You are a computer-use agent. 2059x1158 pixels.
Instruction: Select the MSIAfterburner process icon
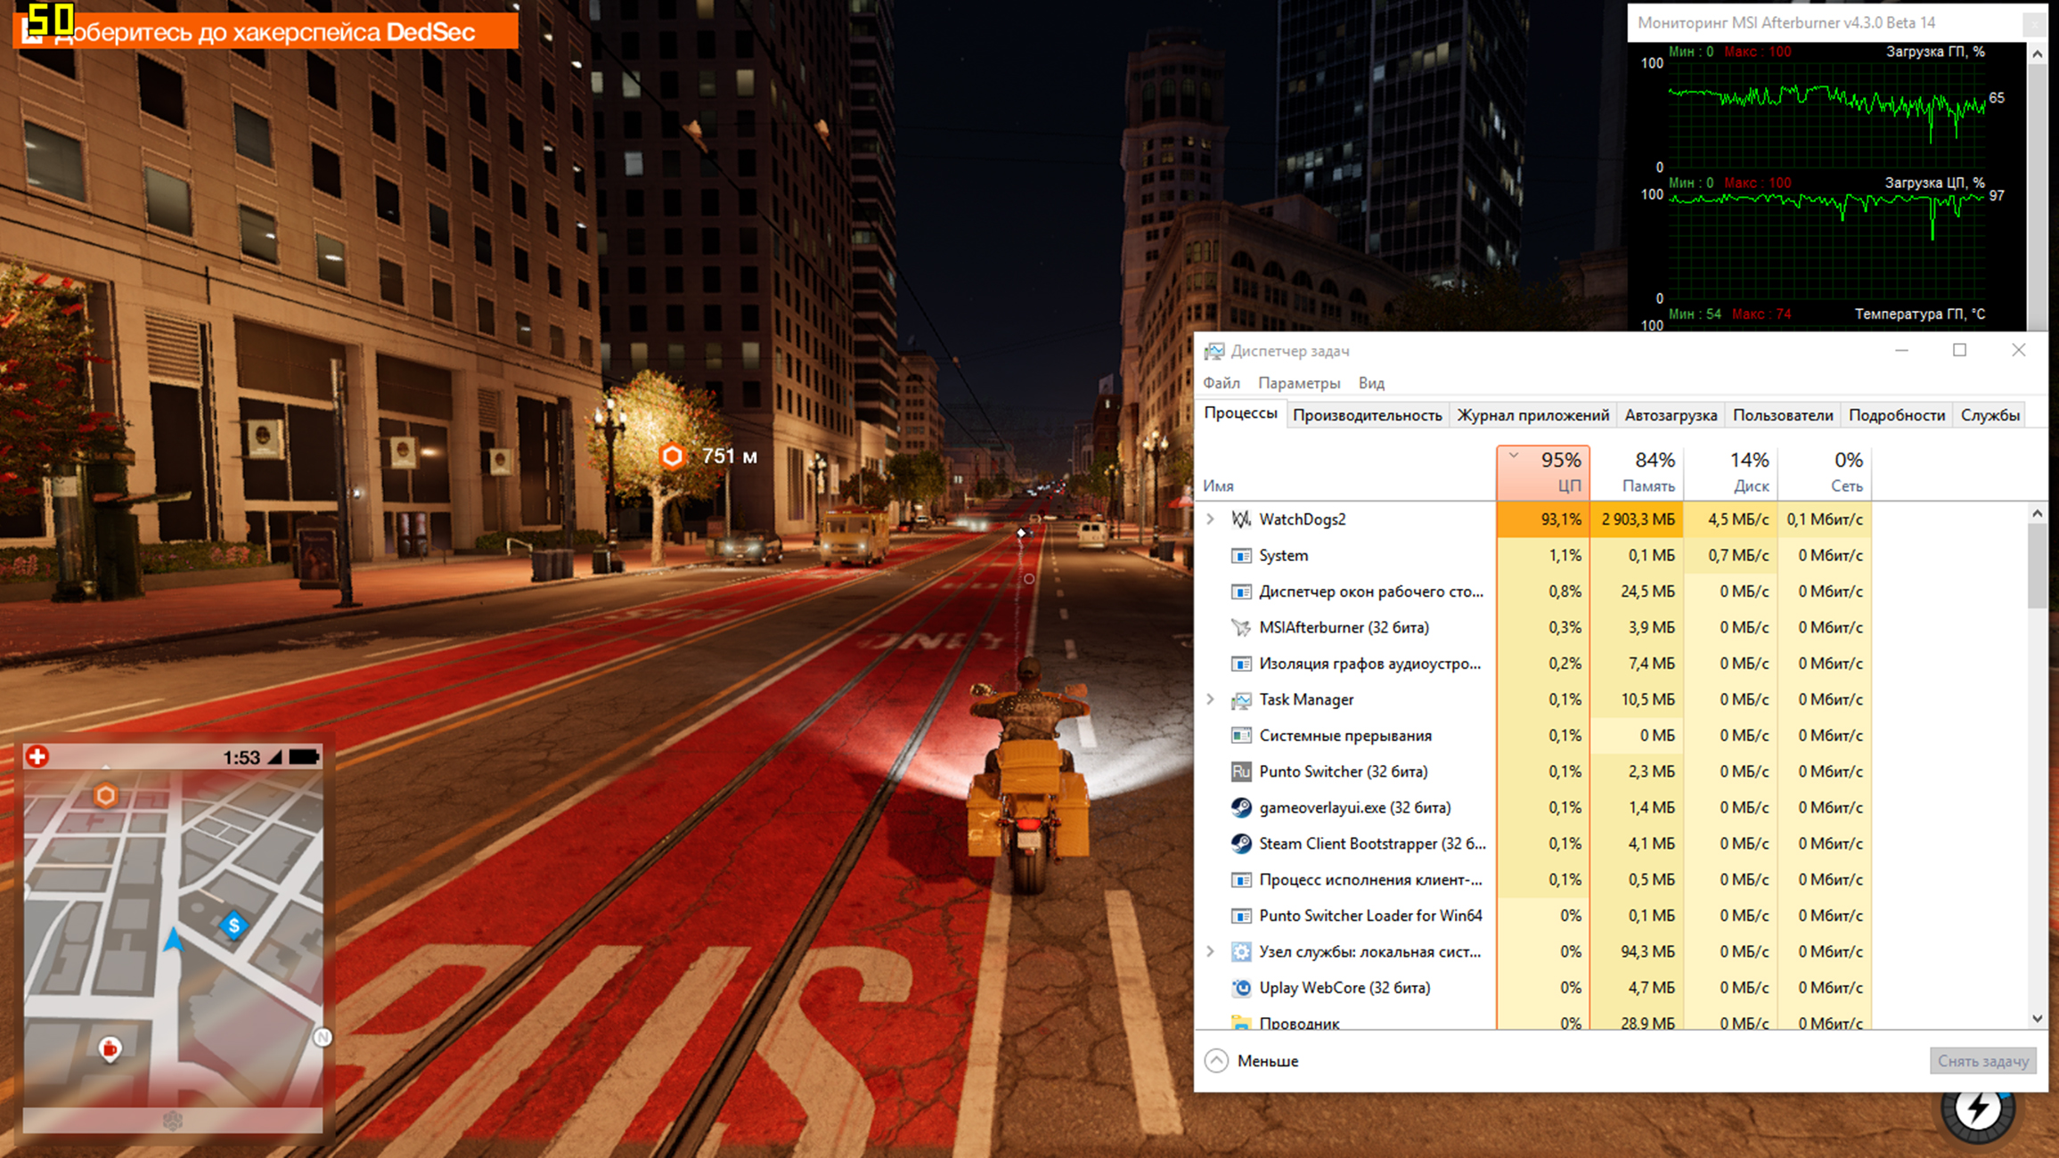[1240, 628]
